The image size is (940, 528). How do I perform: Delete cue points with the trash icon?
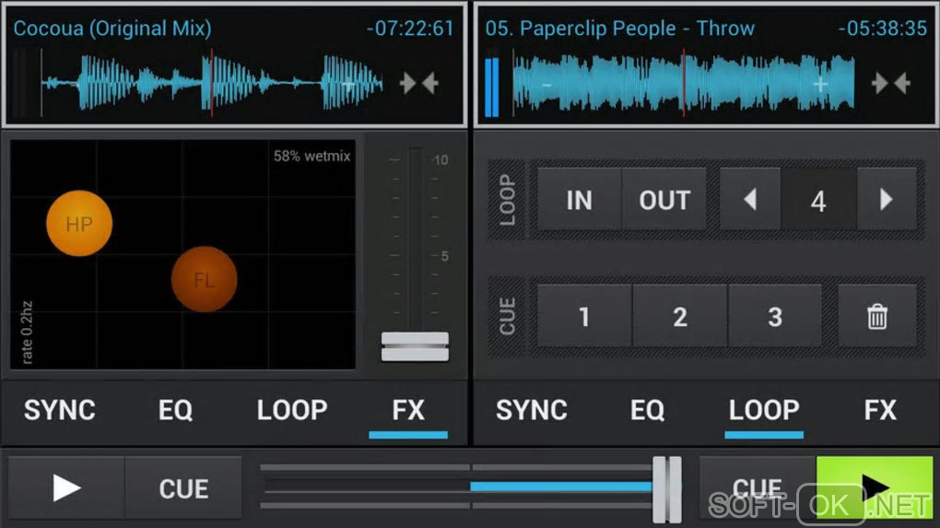tap(877, 316)
